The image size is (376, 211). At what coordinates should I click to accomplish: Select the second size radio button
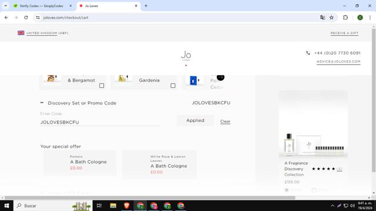(x=314, y=190)
